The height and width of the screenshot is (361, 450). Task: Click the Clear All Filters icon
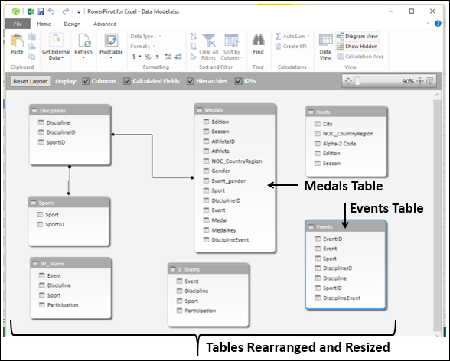click(x=209, y=41)
